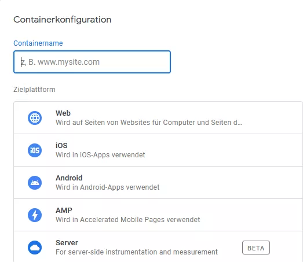Image resolution: width=303 pixels, height=262 pixels.
Task: Click the Containername field label
Action: pos(38,43)
